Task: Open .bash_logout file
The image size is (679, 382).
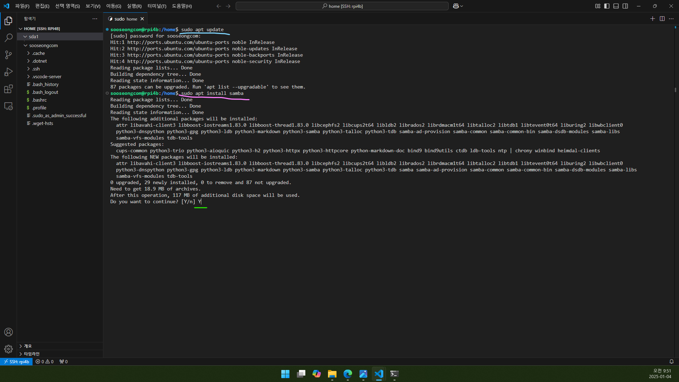Action: click(60, 92)
